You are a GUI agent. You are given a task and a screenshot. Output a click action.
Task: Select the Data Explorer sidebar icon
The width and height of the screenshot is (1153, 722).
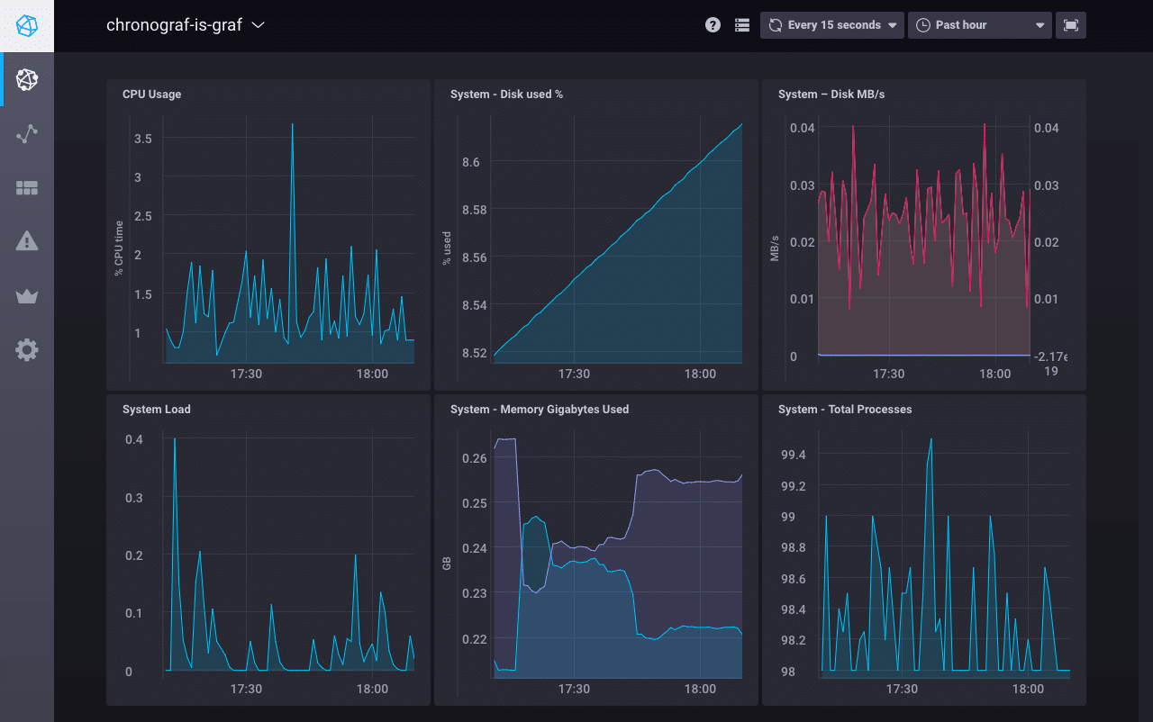[26, 133]
